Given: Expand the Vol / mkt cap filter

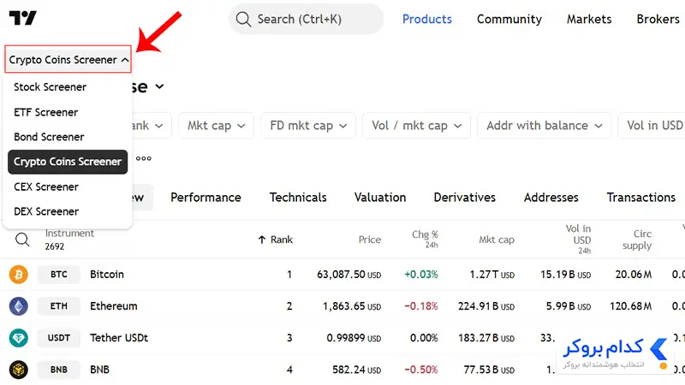Looking at the screenshot, I should tap(416, 126).
